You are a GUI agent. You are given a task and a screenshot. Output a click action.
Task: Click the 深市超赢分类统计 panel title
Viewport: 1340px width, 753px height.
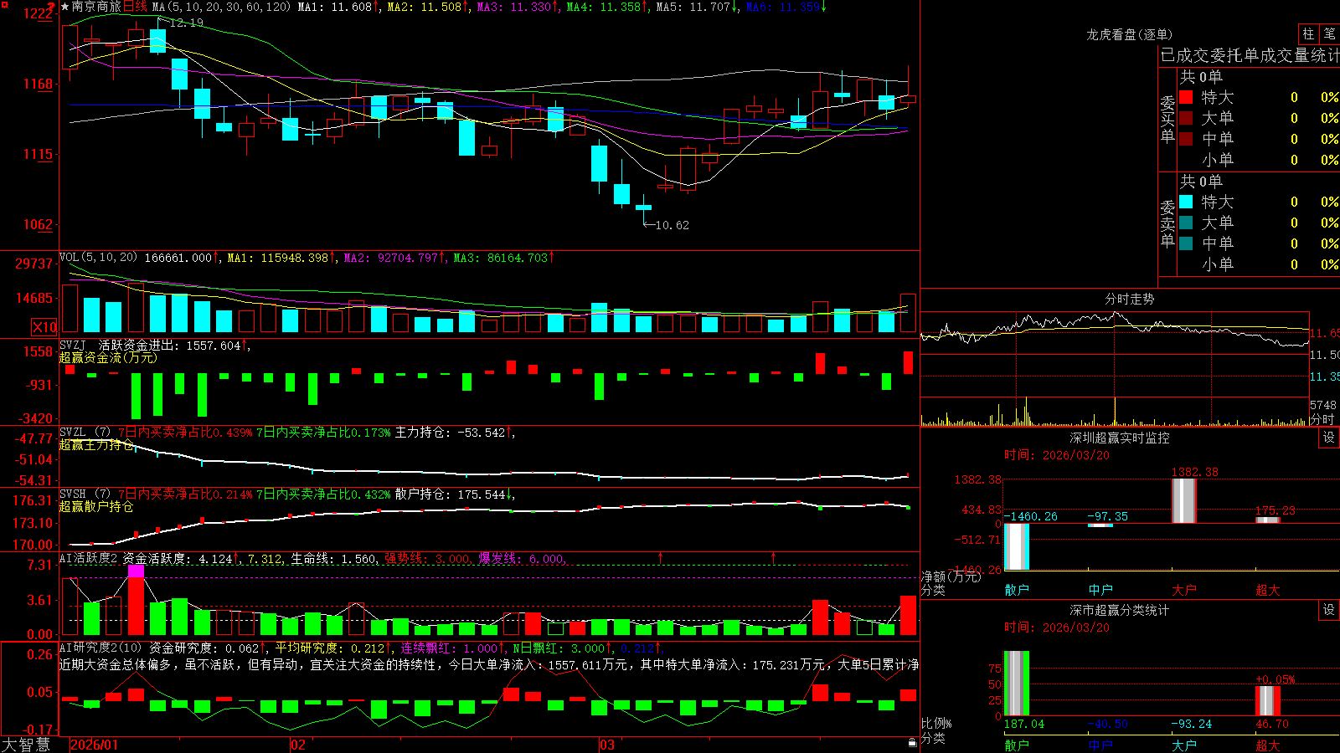(1119, 610)
